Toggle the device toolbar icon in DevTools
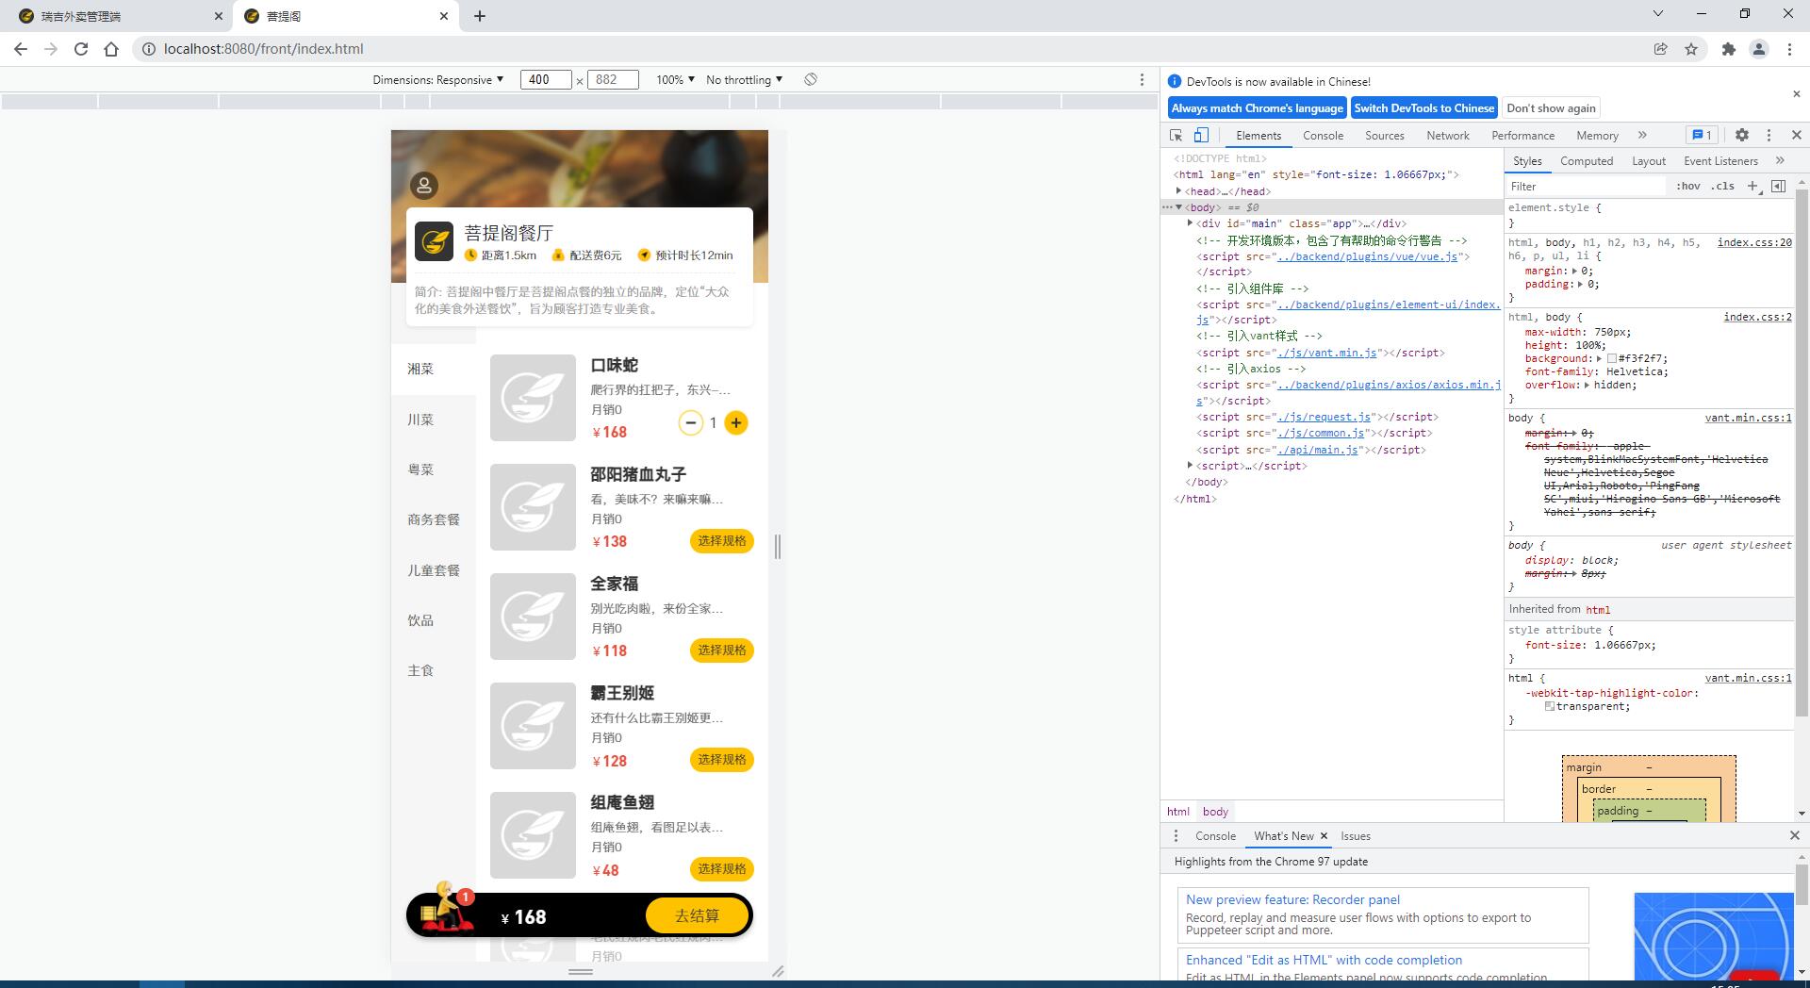This screenshot has height=988, width=1810. [x=1201, y=135]
